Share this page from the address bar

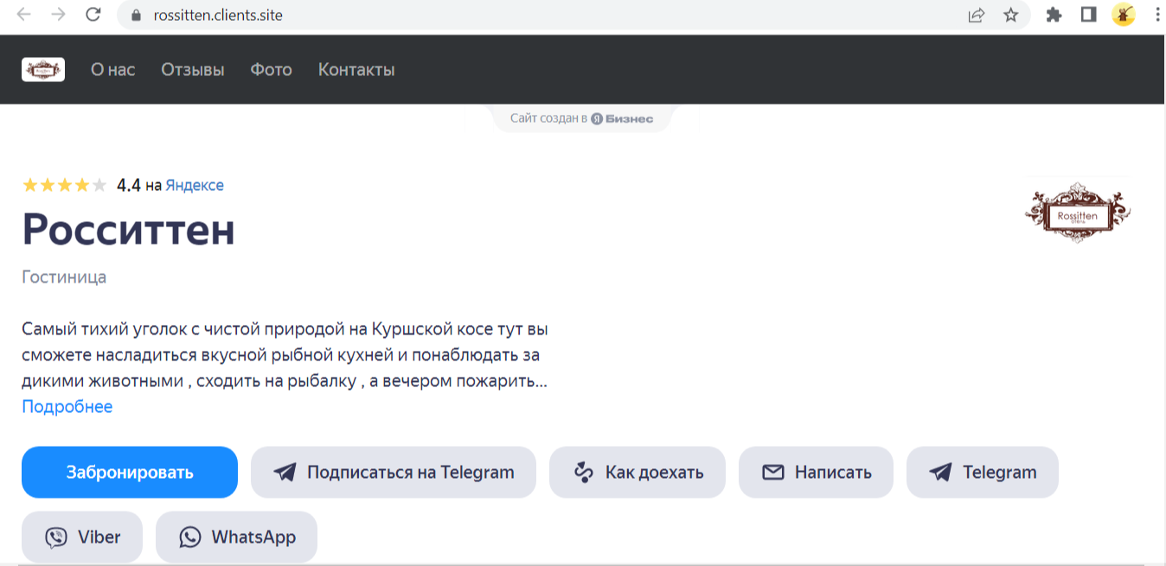(977, 15)
